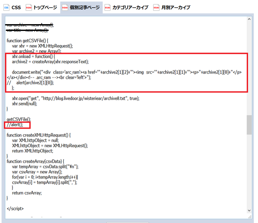Click the line 'function createArray(csvData) {'
The height and width of the screenshot is (223, 258).
36,161
